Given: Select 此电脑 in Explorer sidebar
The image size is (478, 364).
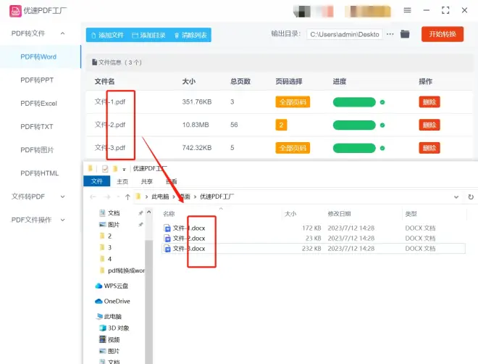Looking at the screenshot, I should pos(109,316).
